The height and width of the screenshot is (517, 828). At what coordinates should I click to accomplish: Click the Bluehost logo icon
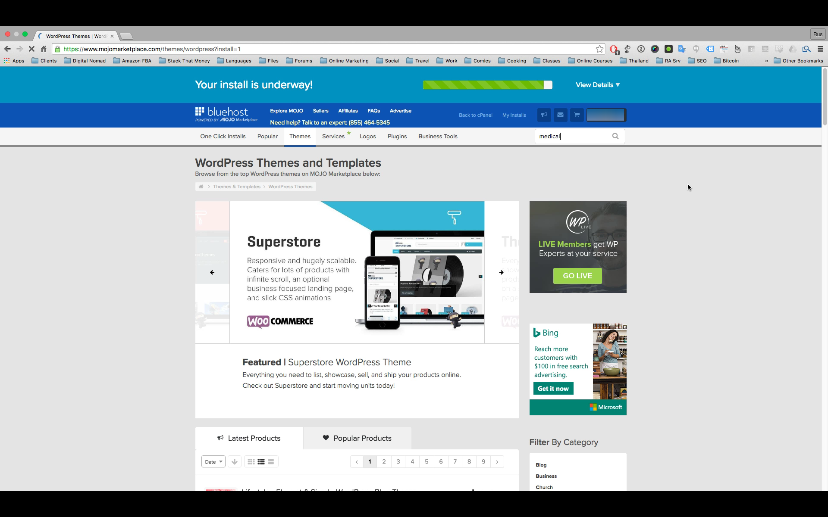pos(200,112)
